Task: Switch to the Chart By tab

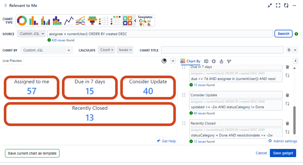Action: [190, 61]
